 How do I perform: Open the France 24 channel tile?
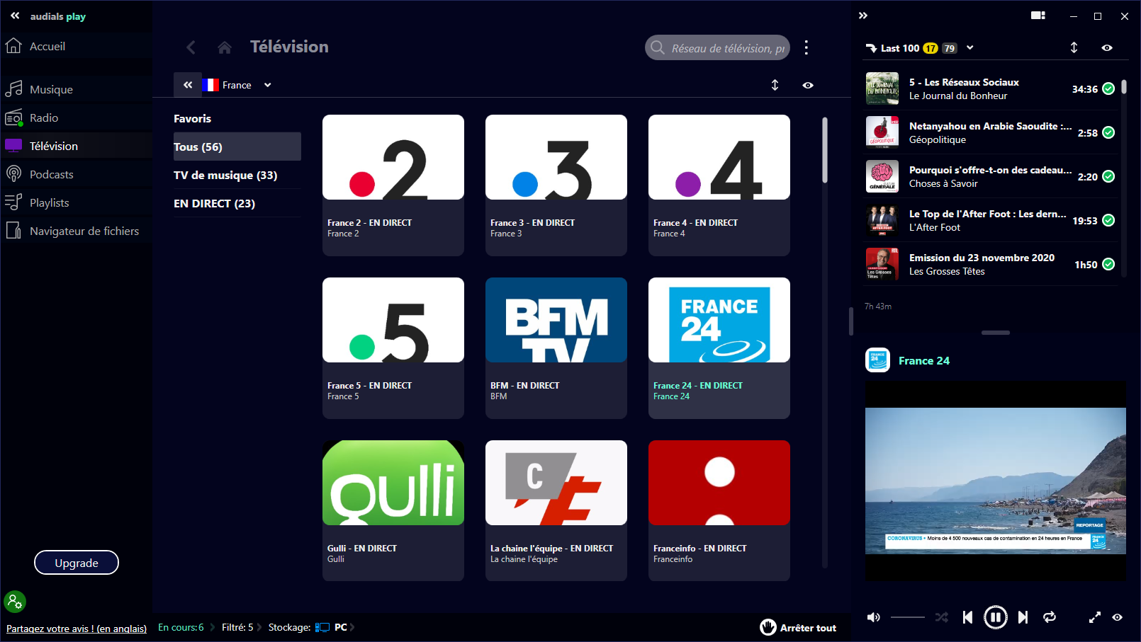tap(719, 348)
